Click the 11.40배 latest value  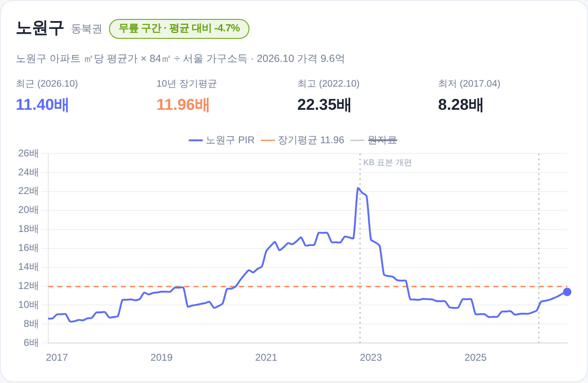click(42, 105)
